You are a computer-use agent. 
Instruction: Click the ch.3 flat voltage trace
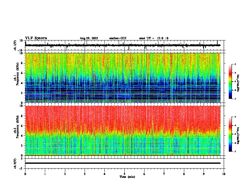[x=123, y=163]
